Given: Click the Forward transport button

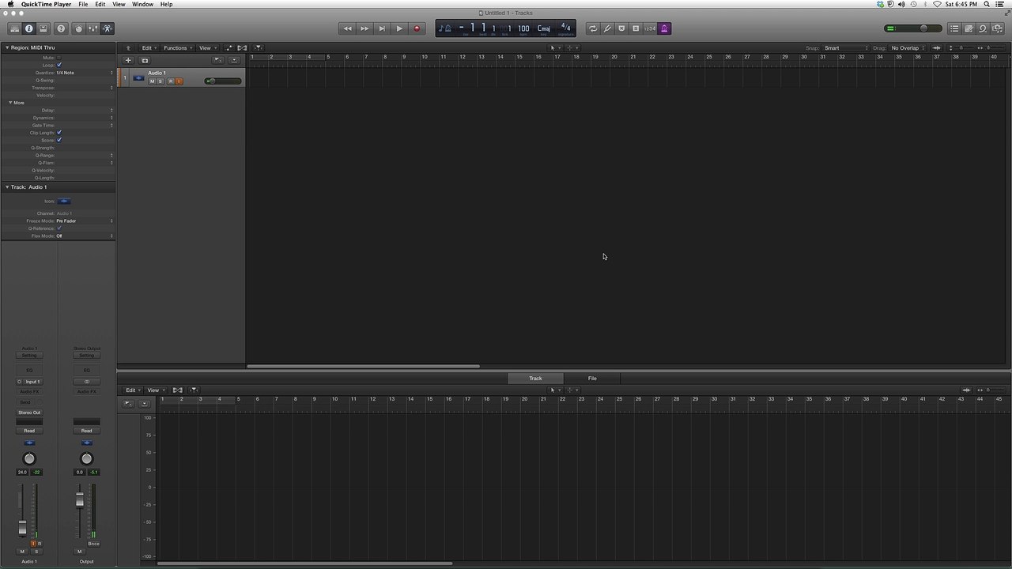Looking at the screenshot, I should click(x=364, y=28).
